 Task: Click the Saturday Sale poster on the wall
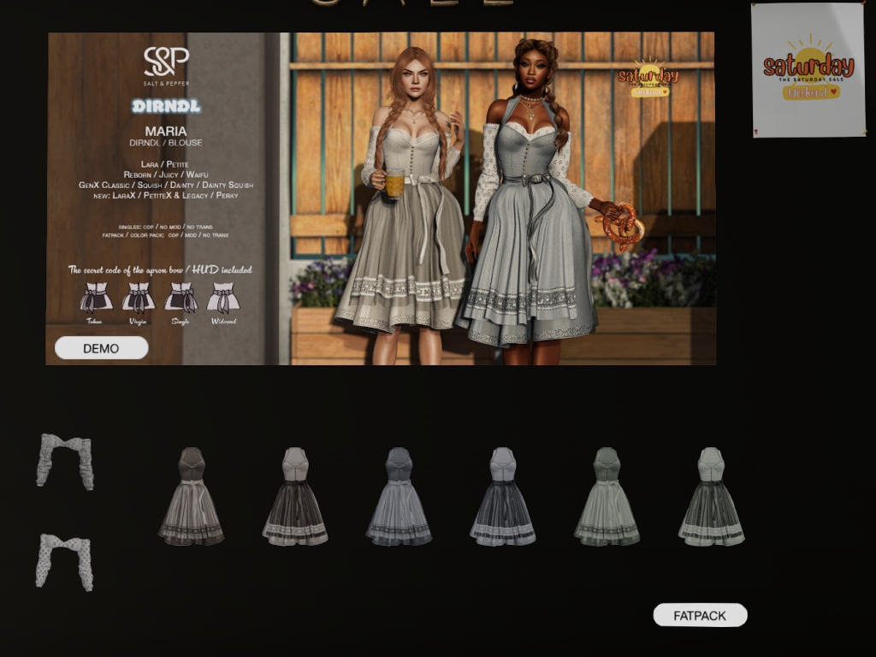tap(808, 70)
